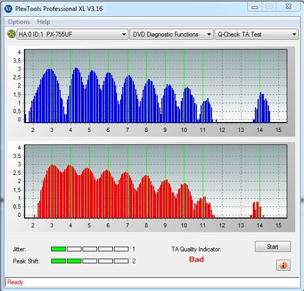304x291 pixels.
Task: Open the PX-755UF drive dropdown
Action: [73, 34]
